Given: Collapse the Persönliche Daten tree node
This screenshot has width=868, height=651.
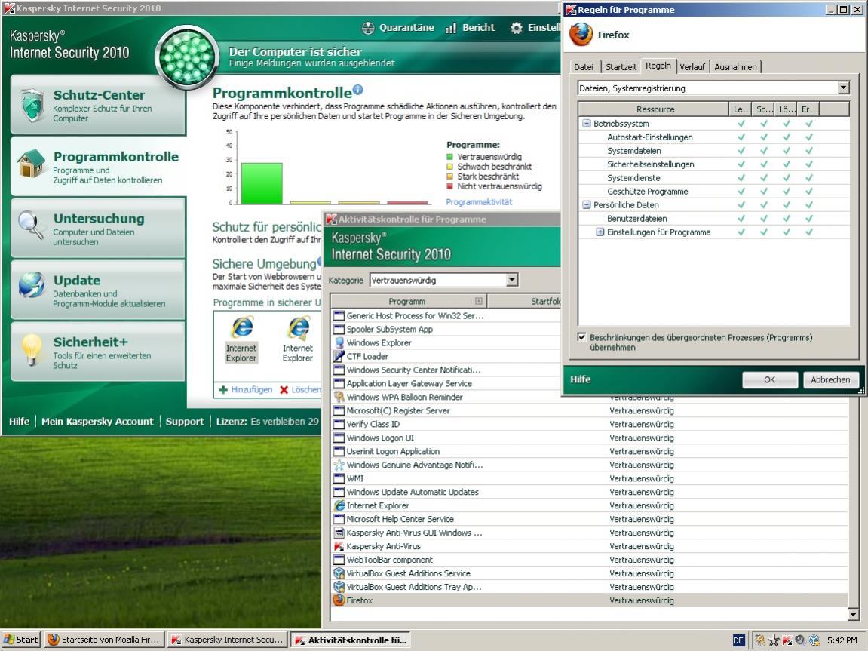Looking at the screenshot, I should point(586,205).
